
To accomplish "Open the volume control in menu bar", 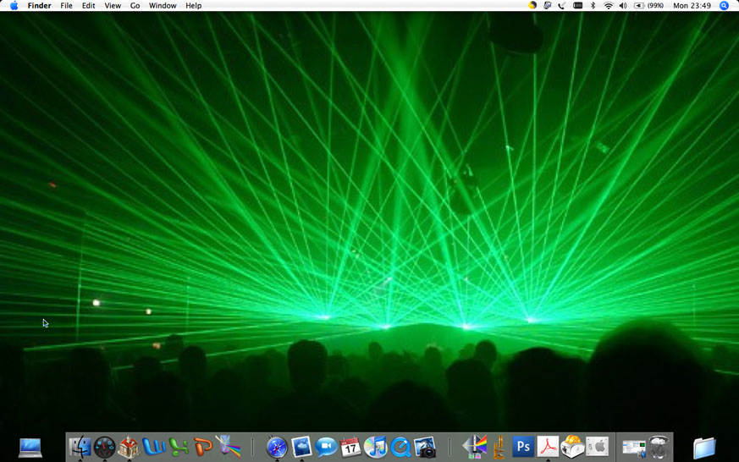I will point(623,6).
